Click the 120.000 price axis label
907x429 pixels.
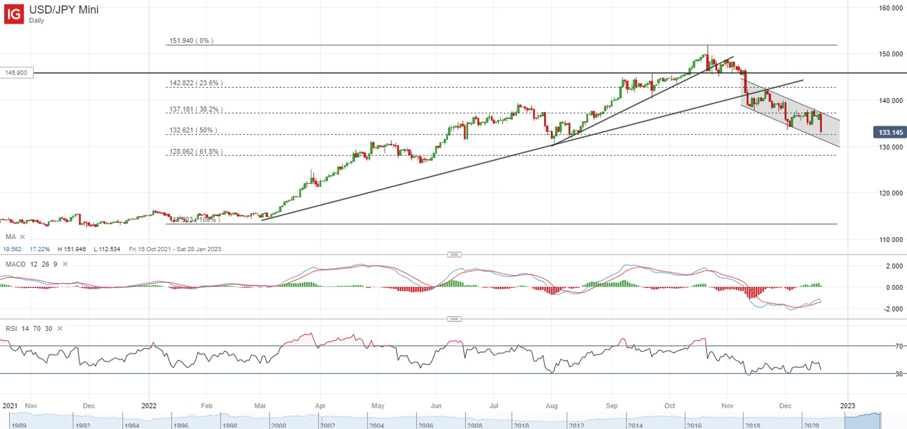coord(891,193)
